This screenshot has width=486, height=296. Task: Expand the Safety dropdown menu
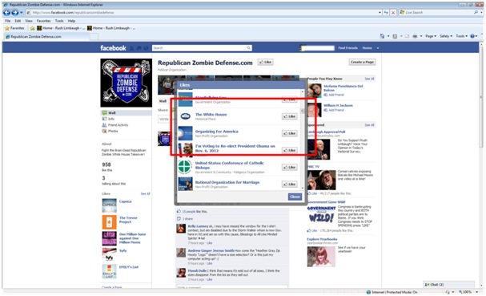tap(446, 36)
